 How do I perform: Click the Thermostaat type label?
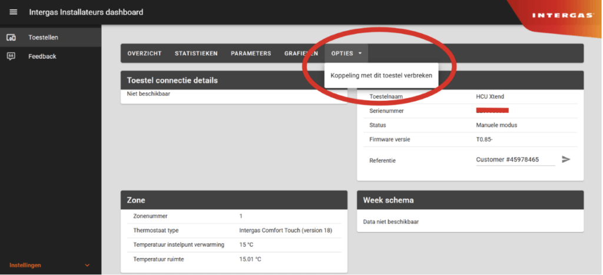[x=155, y=230]
